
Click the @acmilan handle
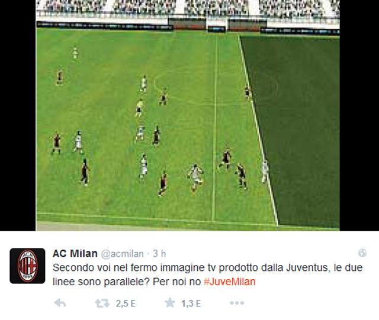click(123, 254)
